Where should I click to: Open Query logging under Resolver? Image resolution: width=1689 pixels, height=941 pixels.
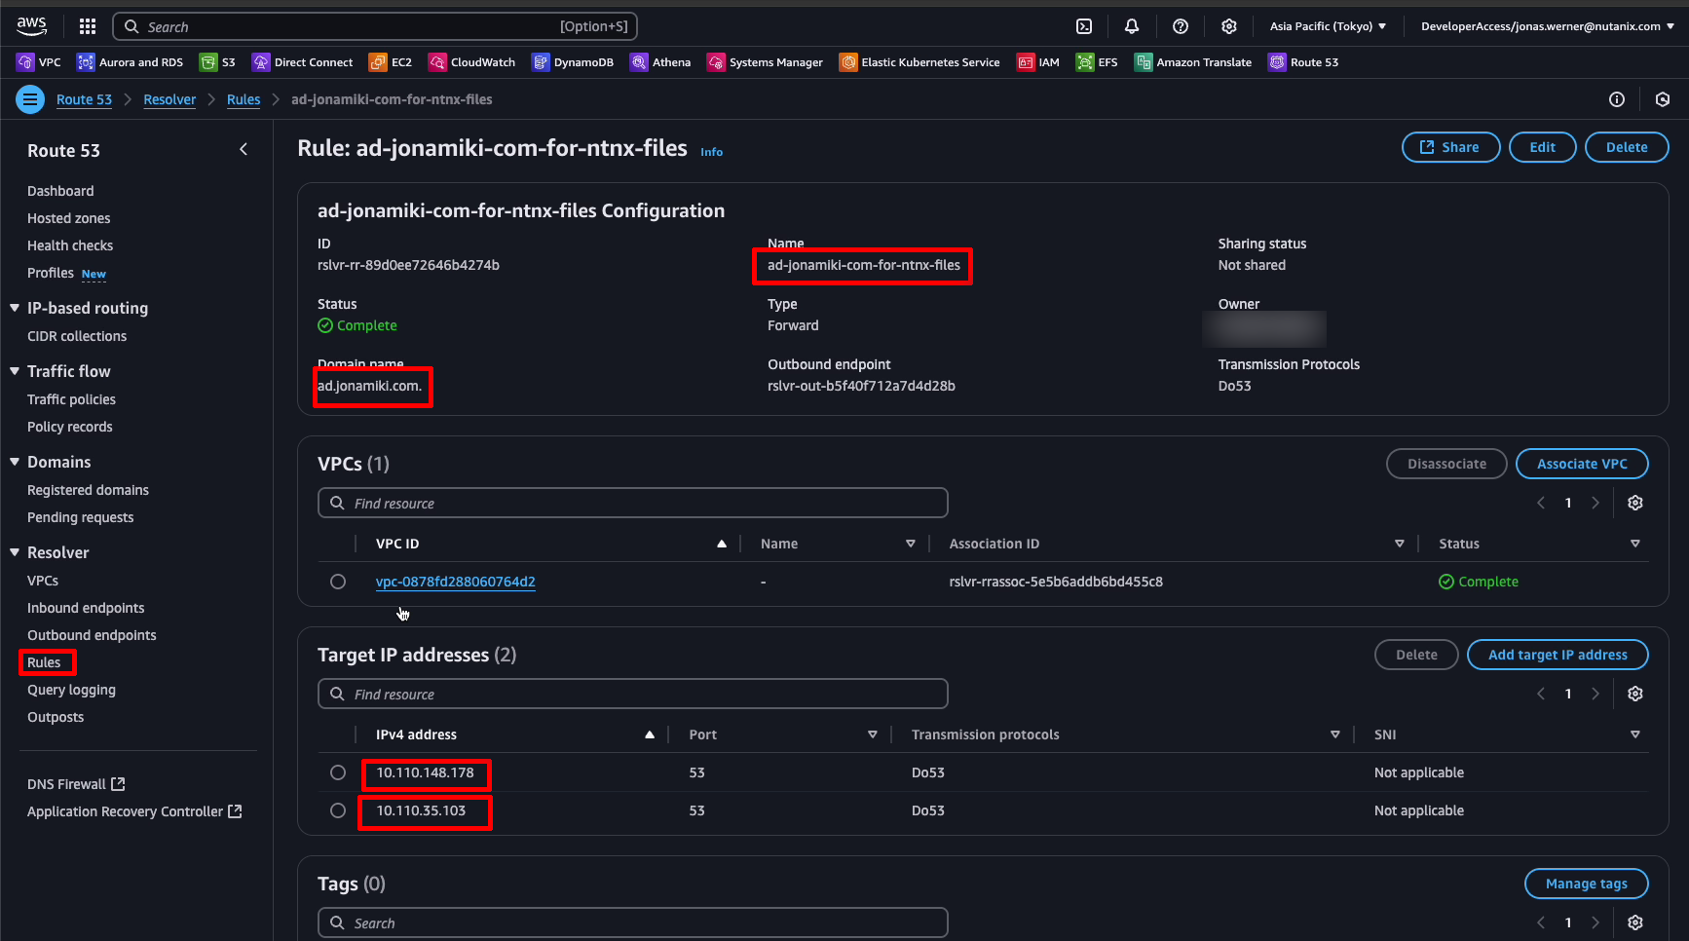(x=71, y=690)
